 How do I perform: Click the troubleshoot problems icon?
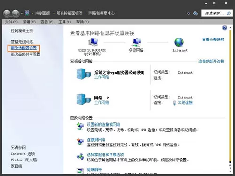[80, 171]
